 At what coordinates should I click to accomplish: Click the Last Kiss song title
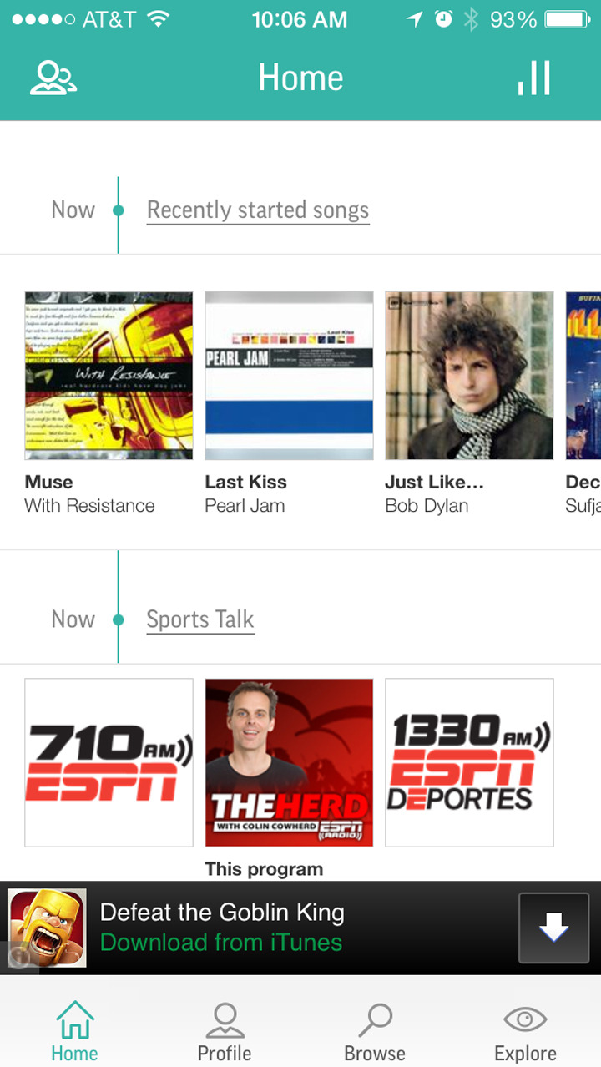click(245, 482)
